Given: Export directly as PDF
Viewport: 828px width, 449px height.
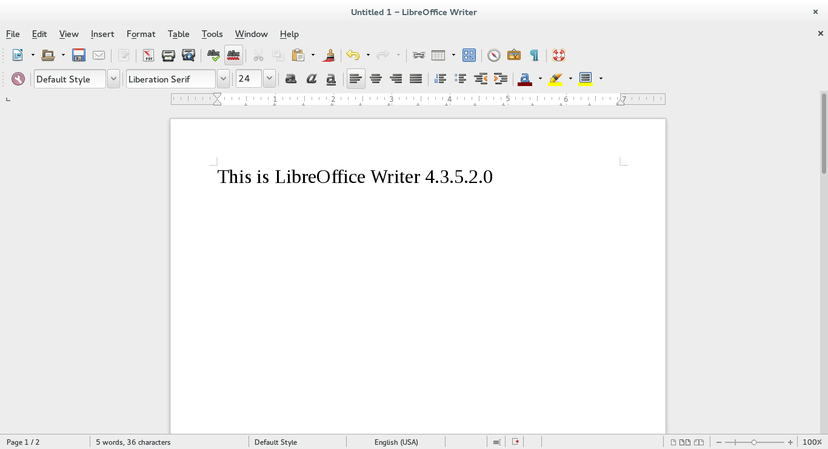Looking at the screenshot, I should coord(149,55).
